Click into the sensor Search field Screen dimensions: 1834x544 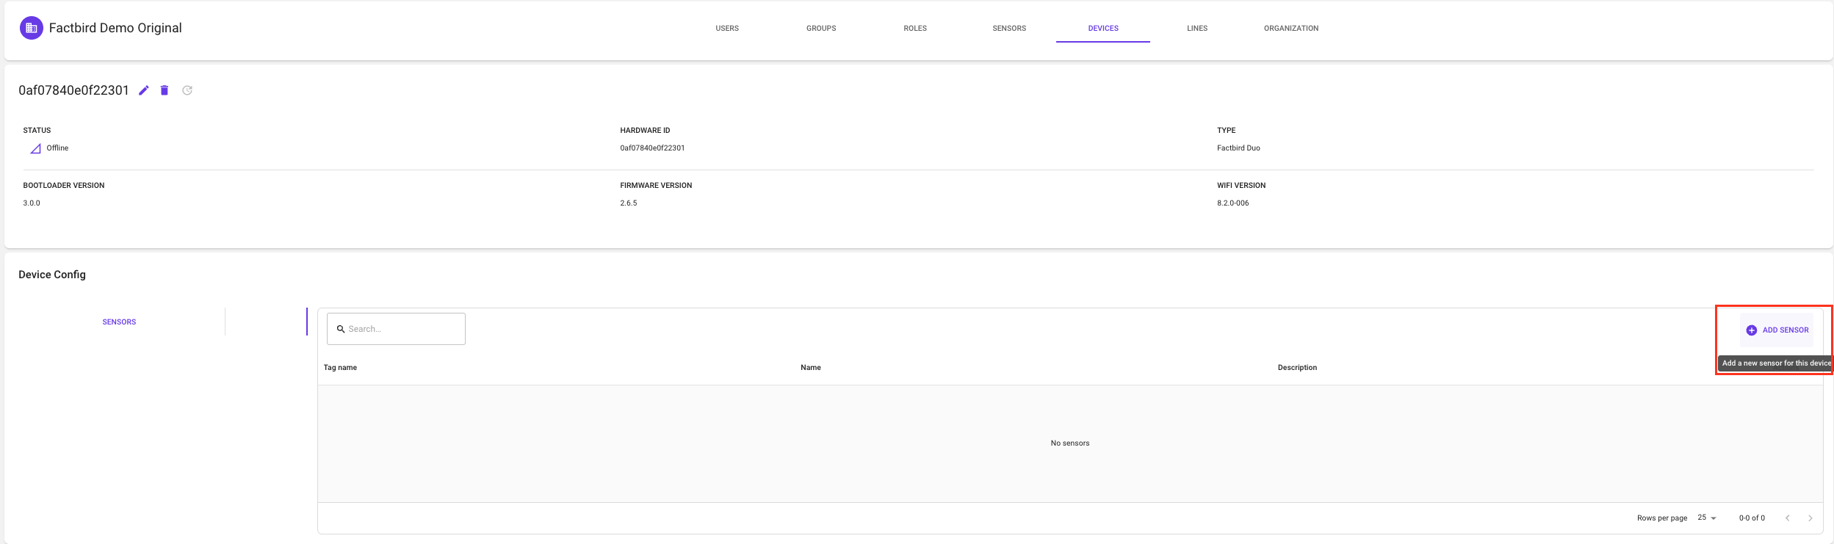tap(396, 329)
